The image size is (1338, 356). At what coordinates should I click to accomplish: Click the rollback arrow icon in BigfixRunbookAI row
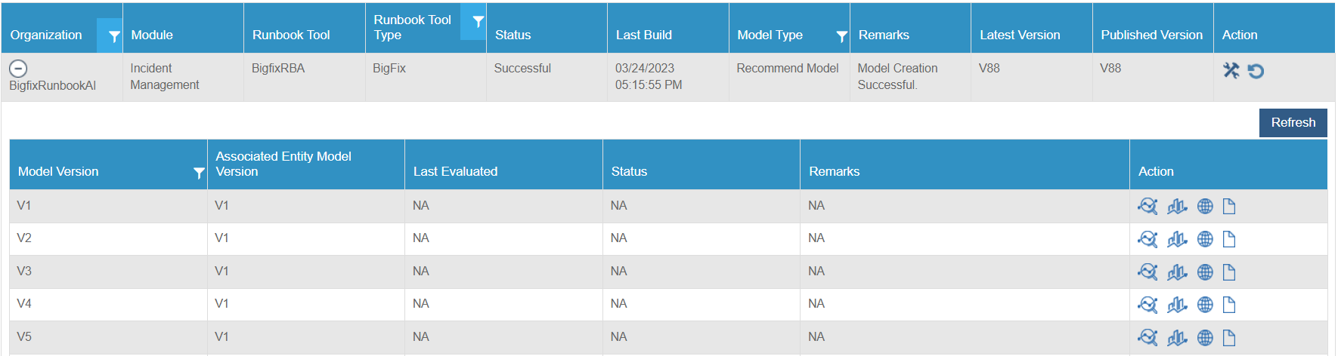point(1256,71)
